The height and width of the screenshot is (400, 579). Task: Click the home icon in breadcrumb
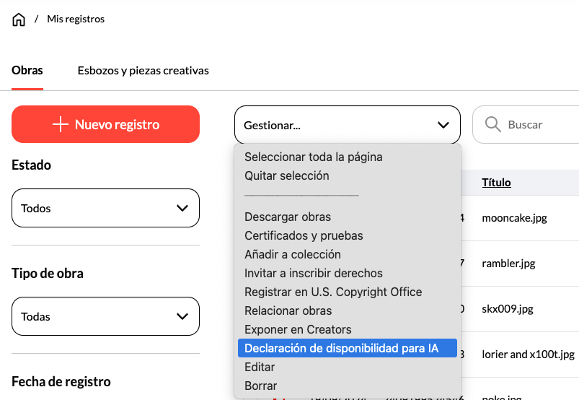19,19
